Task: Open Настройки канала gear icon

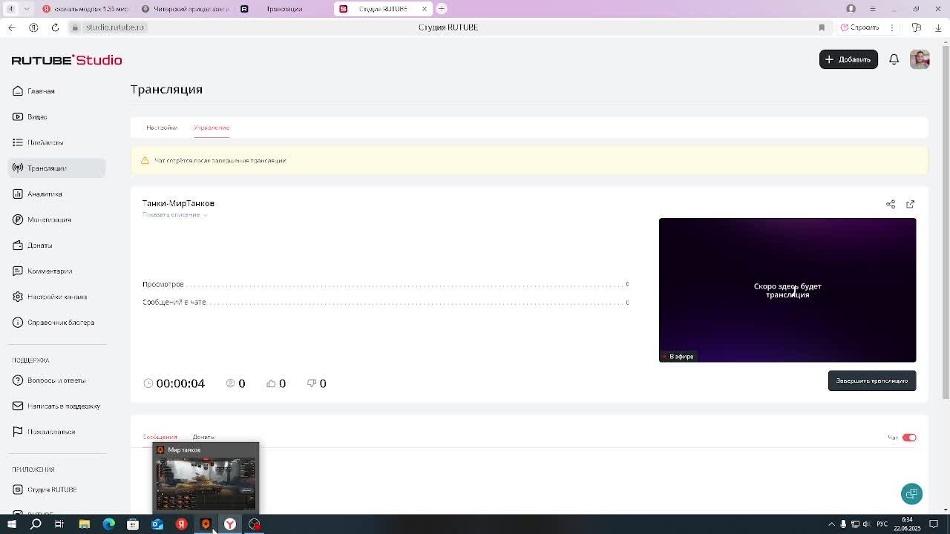Action: point(18,297)
